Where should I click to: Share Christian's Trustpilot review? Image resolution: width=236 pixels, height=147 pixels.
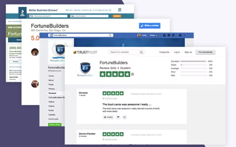pos(124,117)
